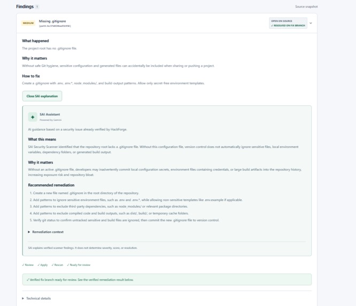Collapse the Missing .gitignore finding chevron
The width and height of the screenshot is (356, 306).
(311, 23)
